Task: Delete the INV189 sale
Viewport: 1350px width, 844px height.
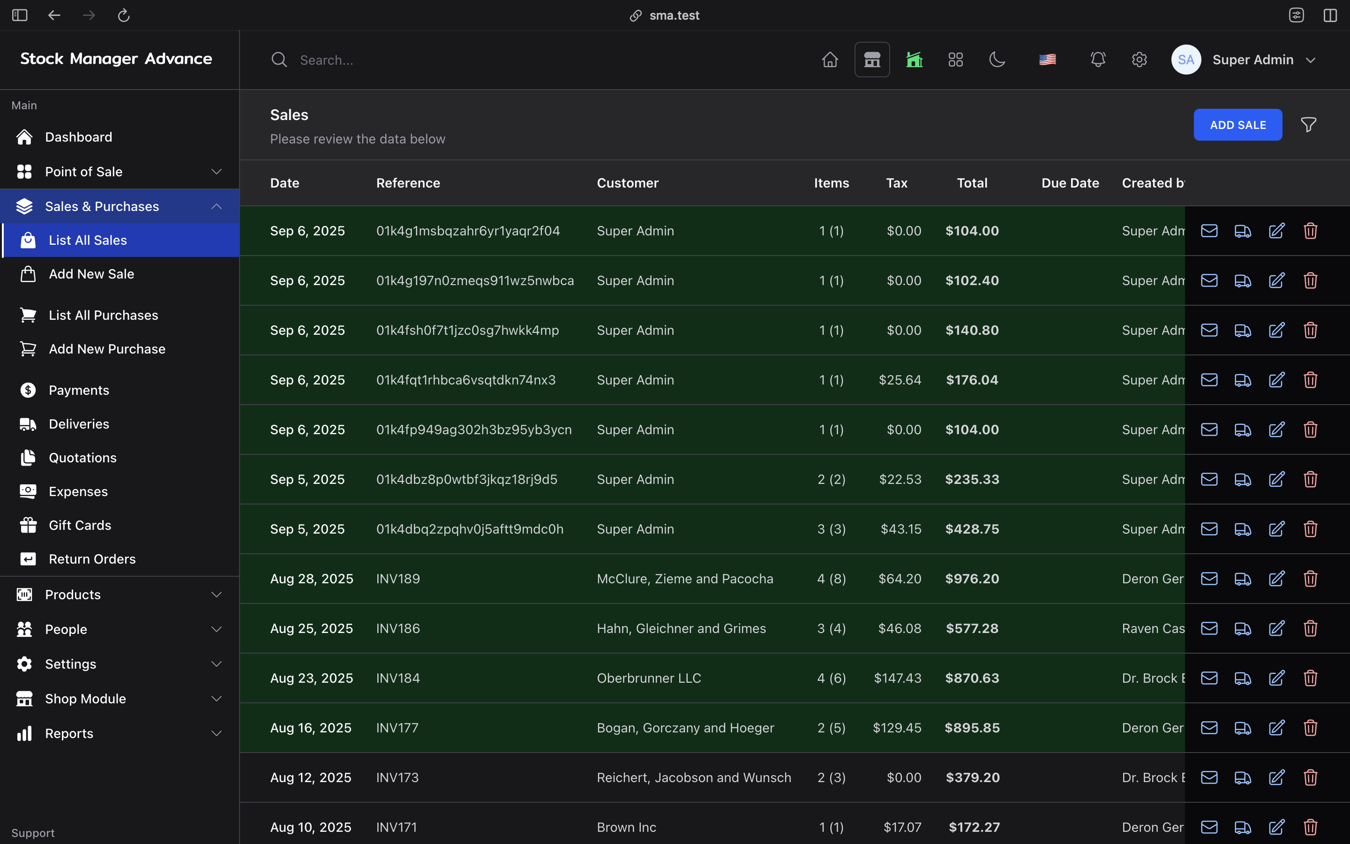Action: coord(1311,578)
